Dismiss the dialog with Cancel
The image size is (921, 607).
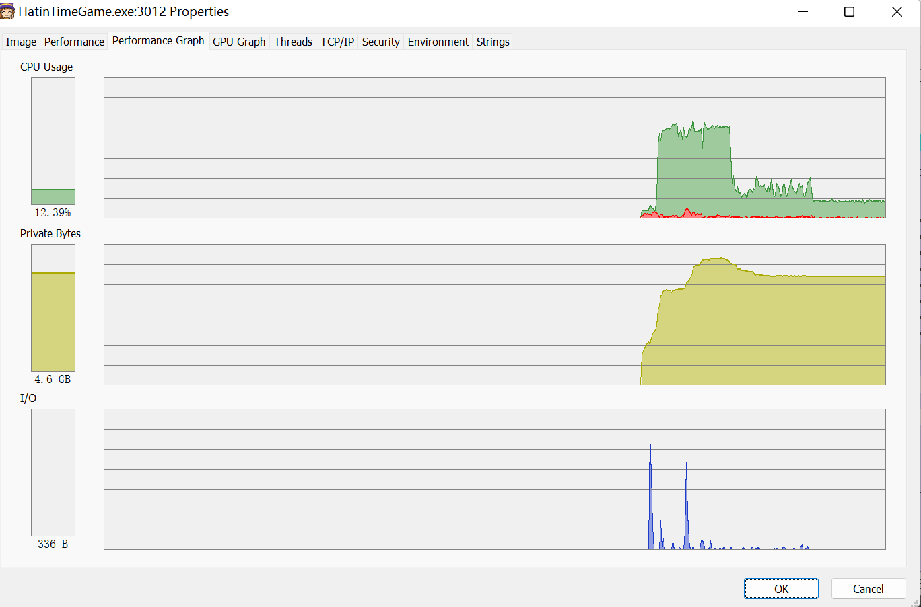(868, 588)
